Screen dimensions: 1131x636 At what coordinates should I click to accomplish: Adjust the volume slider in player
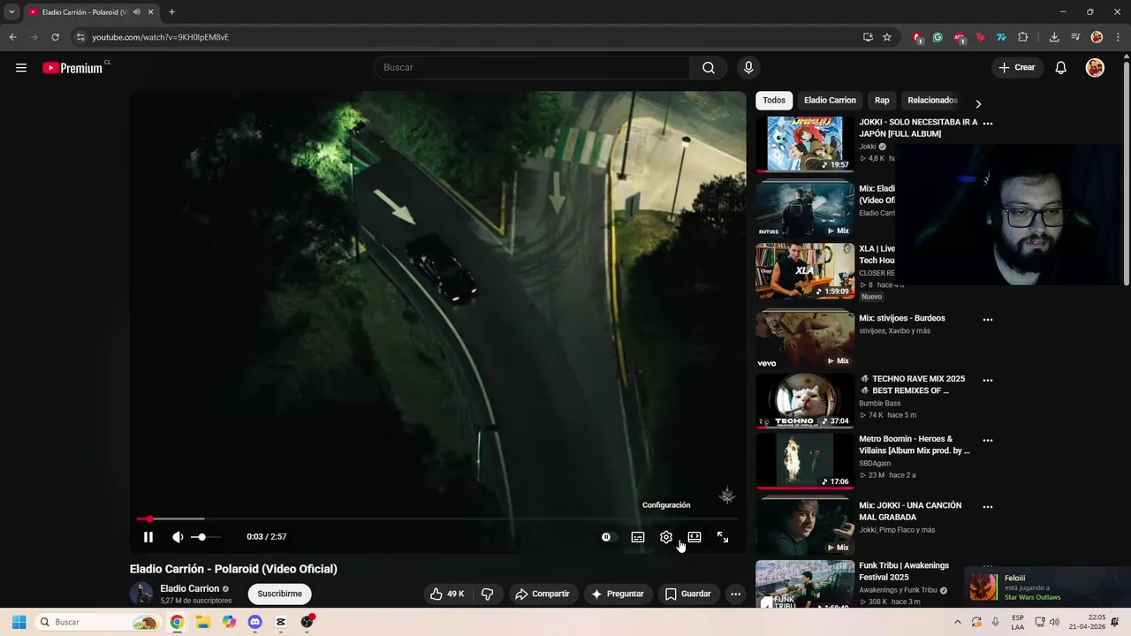click(206, 537)
